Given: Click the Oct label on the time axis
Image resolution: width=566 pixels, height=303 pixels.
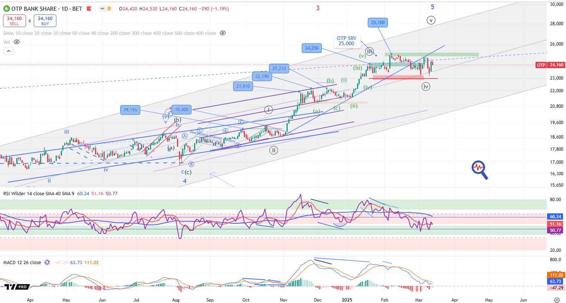Looking at the screenshot, I should [245, 300].
